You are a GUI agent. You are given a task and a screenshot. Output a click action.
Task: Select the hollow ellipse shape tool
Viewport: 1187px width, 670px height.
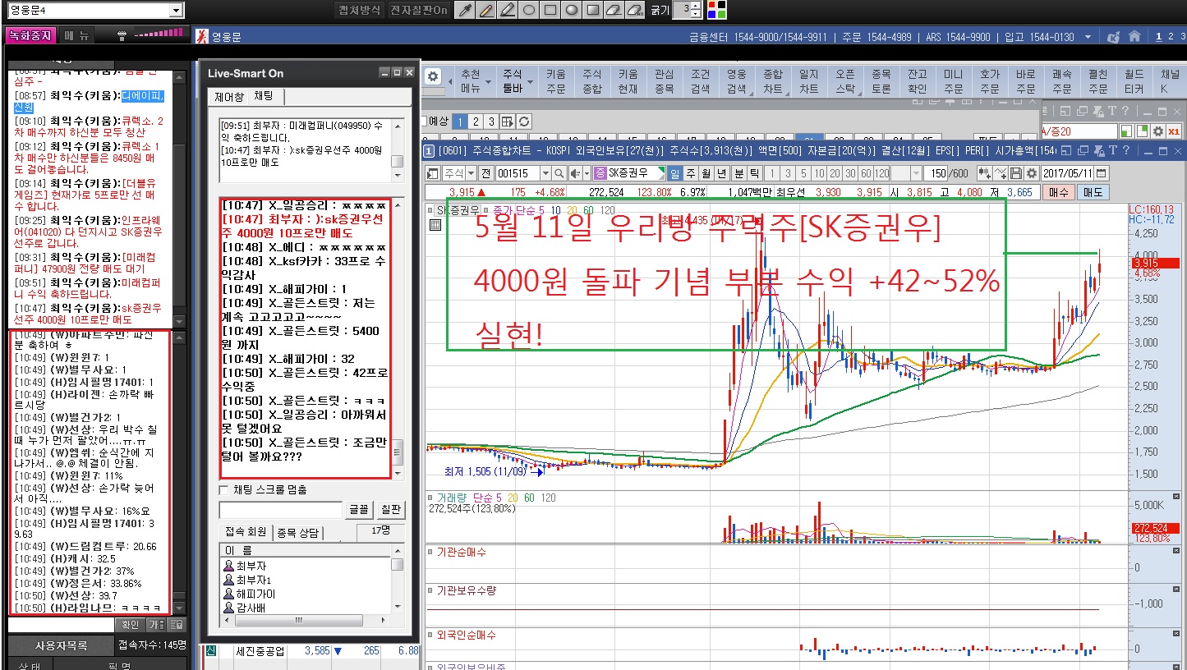tap(529, 10)
